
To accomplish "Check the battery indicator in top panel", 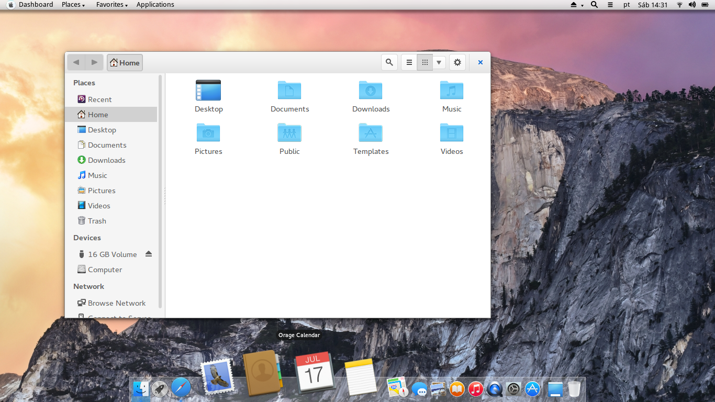I will click(x=705, y=5).
